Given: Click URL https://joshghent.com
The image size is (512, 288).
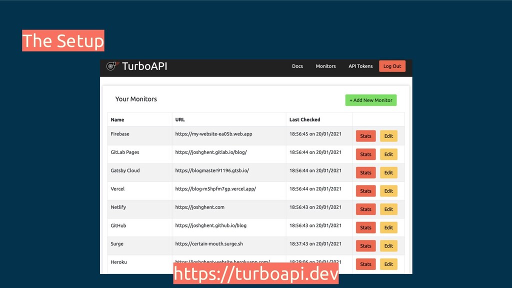Looking at the screenshot, I should 200,207.
